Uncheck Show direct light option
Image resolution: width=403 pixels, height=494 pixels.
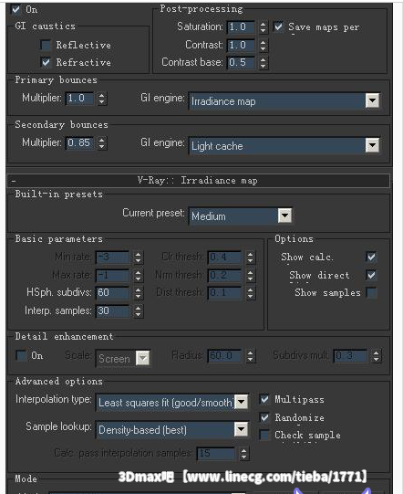pyautogui.click(x=371, y=275)
